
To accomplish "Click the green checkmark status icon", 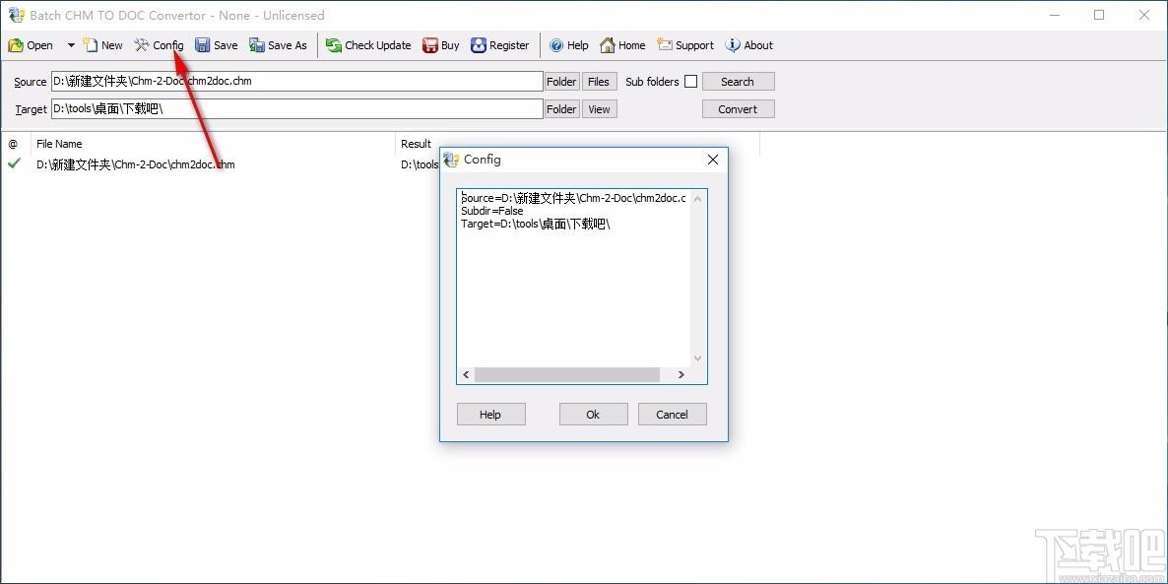I will tap(14, 163).
